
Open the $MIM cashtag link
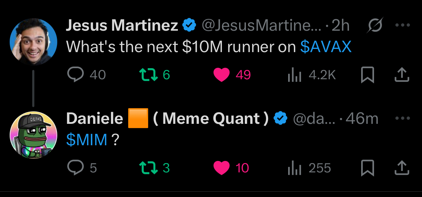[87, 140]
